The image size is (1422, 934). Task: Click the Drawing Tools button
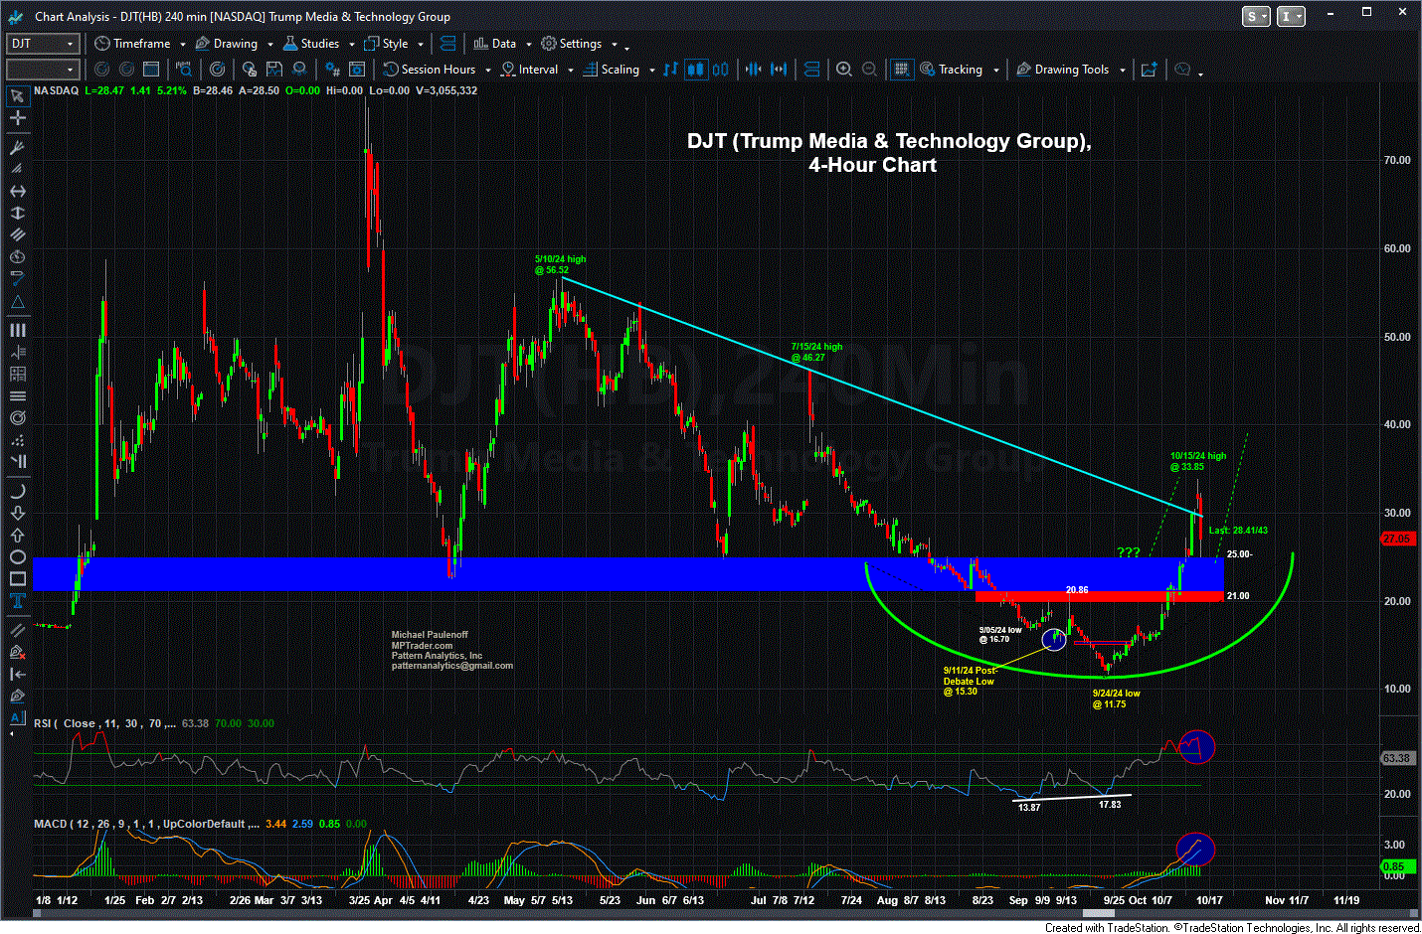pyautogui.click(x=1063, y=70)
